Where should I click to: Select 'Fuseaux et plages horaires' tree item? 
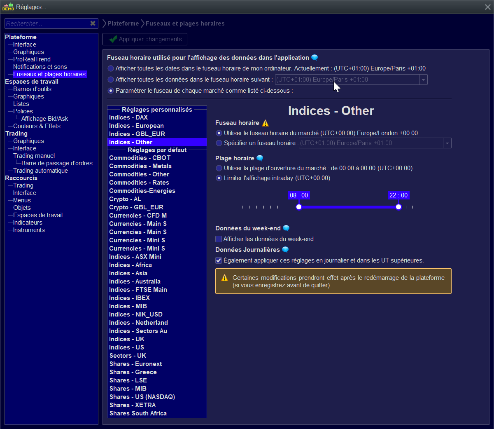[x=49, y=74]
